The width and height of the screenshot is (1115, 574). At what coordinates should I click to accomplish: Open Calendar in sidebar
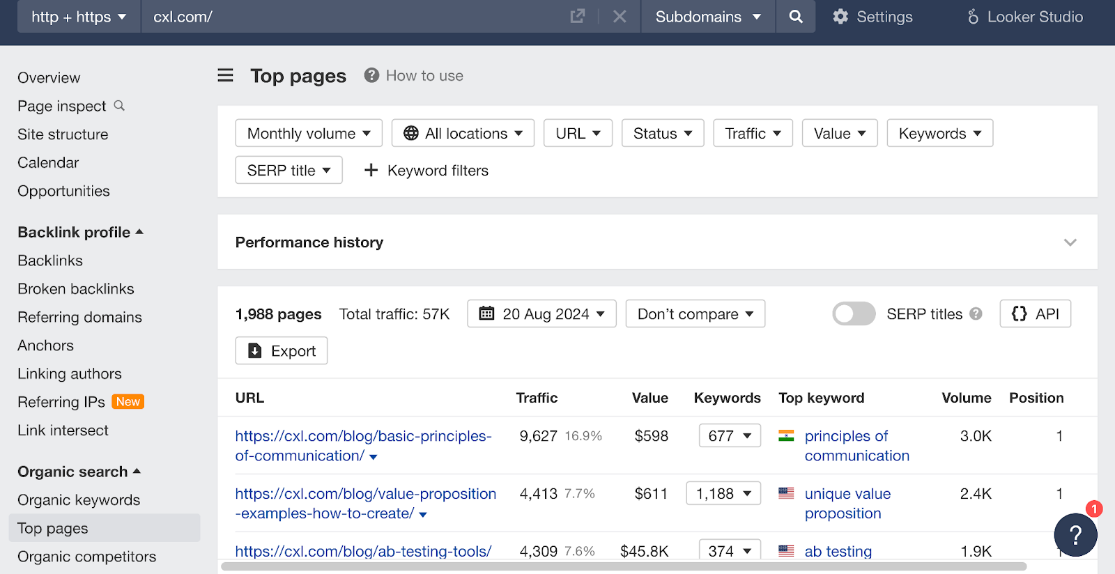coord(48,162)
